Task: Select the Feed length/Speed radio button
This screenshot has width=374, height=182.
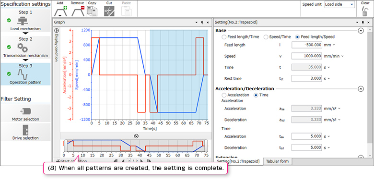Action: pos(297,37)
